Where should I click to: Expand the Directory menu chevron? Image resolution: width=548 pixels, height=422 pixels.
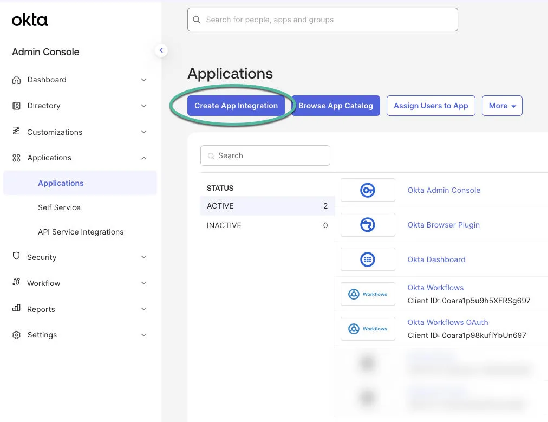[143, 106]
